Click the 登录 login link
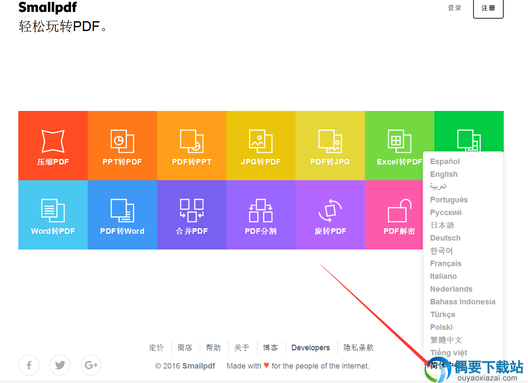This screenshot has height=383, width=528. (x=455, y=8)
